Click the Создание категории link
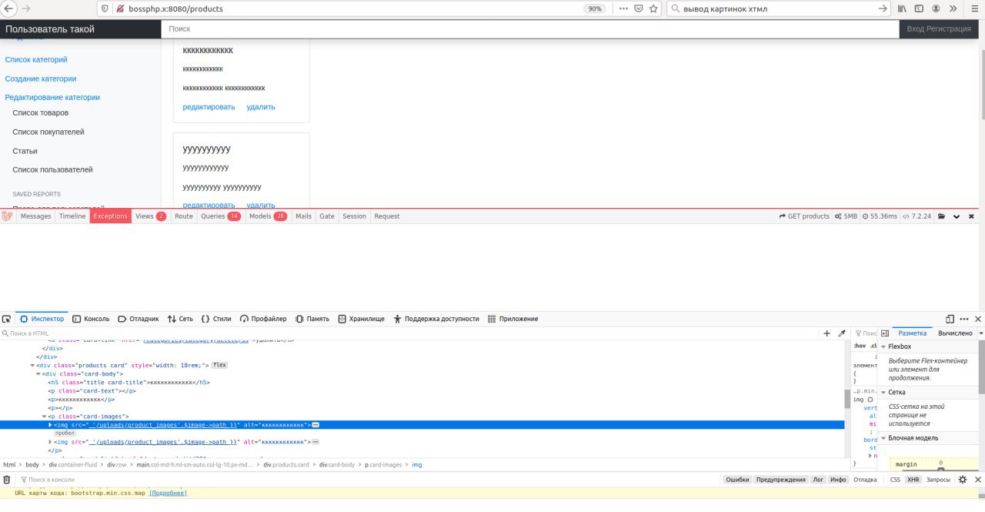 41,79
